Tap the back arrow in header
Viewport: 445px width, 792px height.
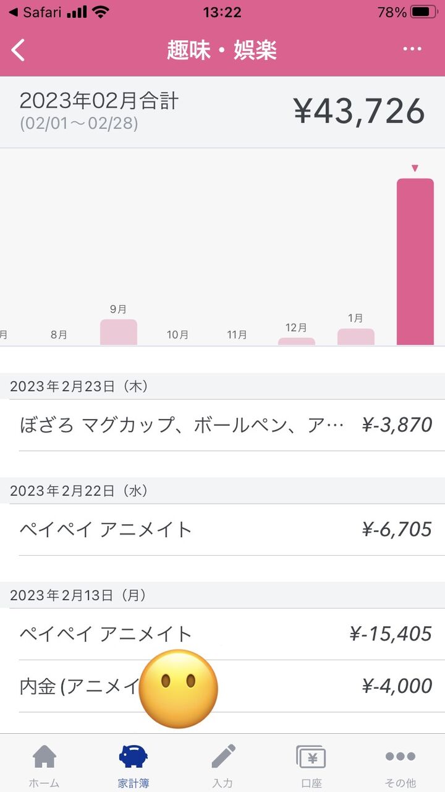click(19, 49)
